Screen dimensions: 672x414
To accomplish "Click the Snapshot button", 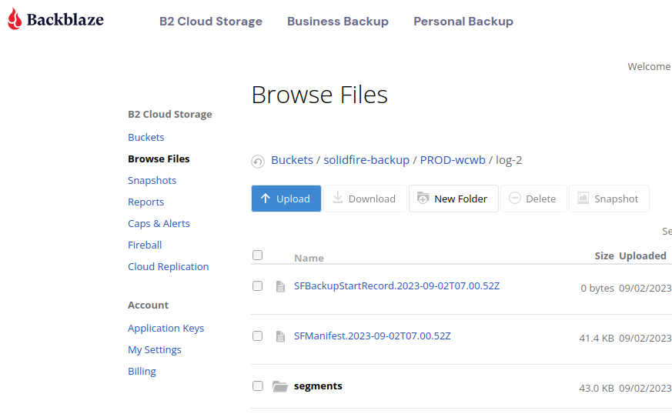I will point(609,199).
